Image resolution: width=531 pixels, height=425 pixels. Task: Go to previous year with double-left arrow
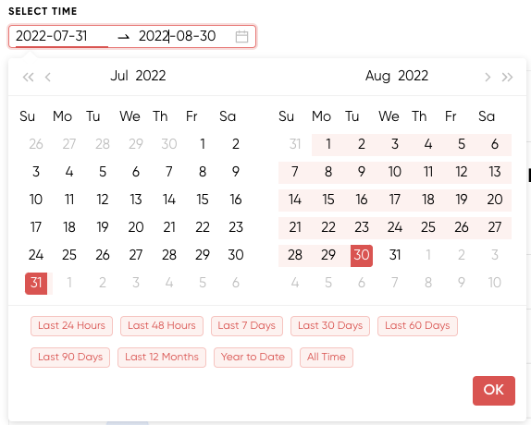click(x=28, y=77)
